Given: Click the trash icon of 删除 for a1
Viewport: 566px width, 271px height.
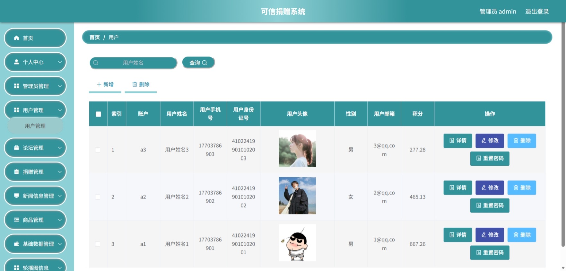Looking at the screenshot, I should [516, 235].
